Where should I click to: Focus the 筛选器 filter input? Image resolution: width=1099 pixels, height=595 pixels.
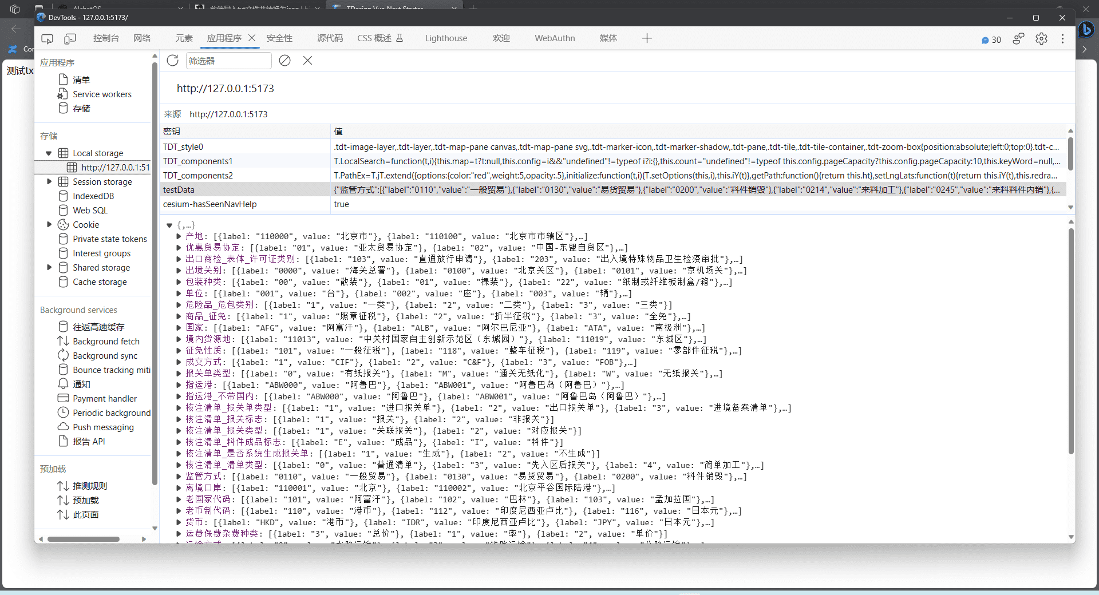point(228,61)
